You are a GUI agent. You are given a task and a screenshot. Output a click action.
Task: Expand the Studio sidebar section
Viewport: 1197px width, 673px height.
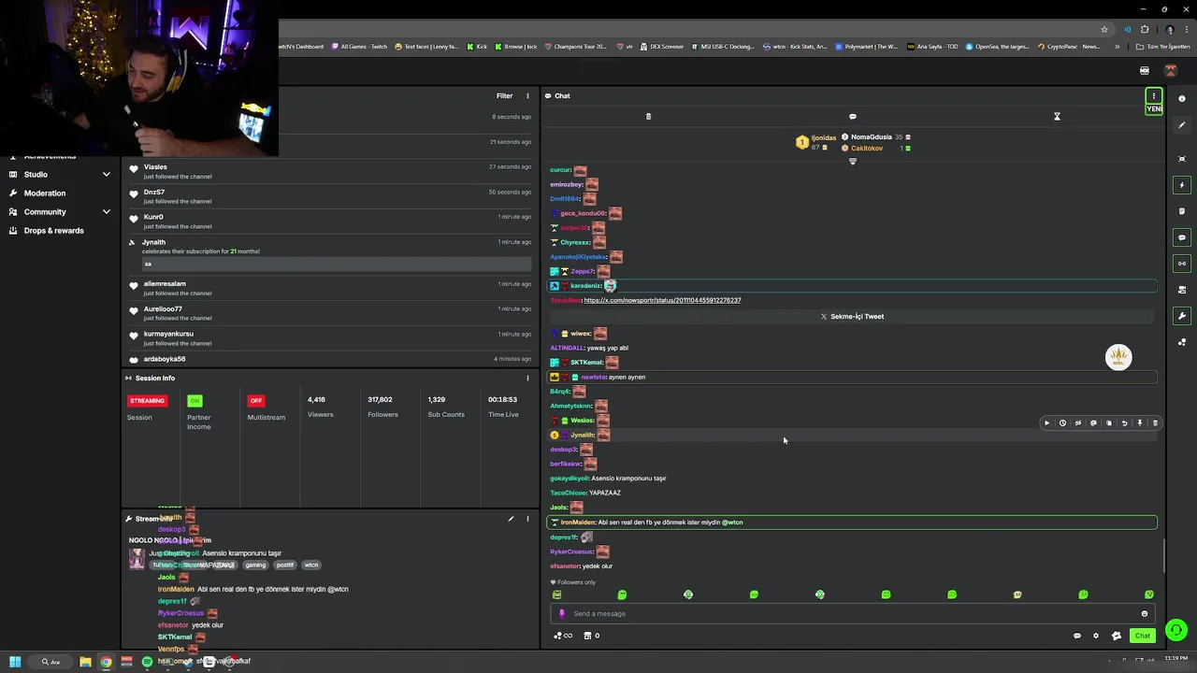pos(106,175)
